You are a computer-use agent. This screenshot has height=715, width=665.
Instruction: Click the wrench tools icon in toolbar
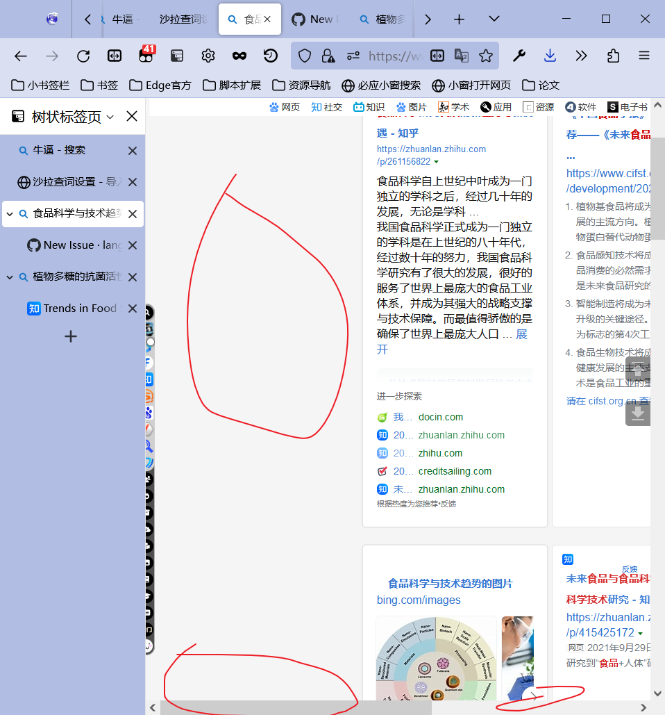coord(519,55)
